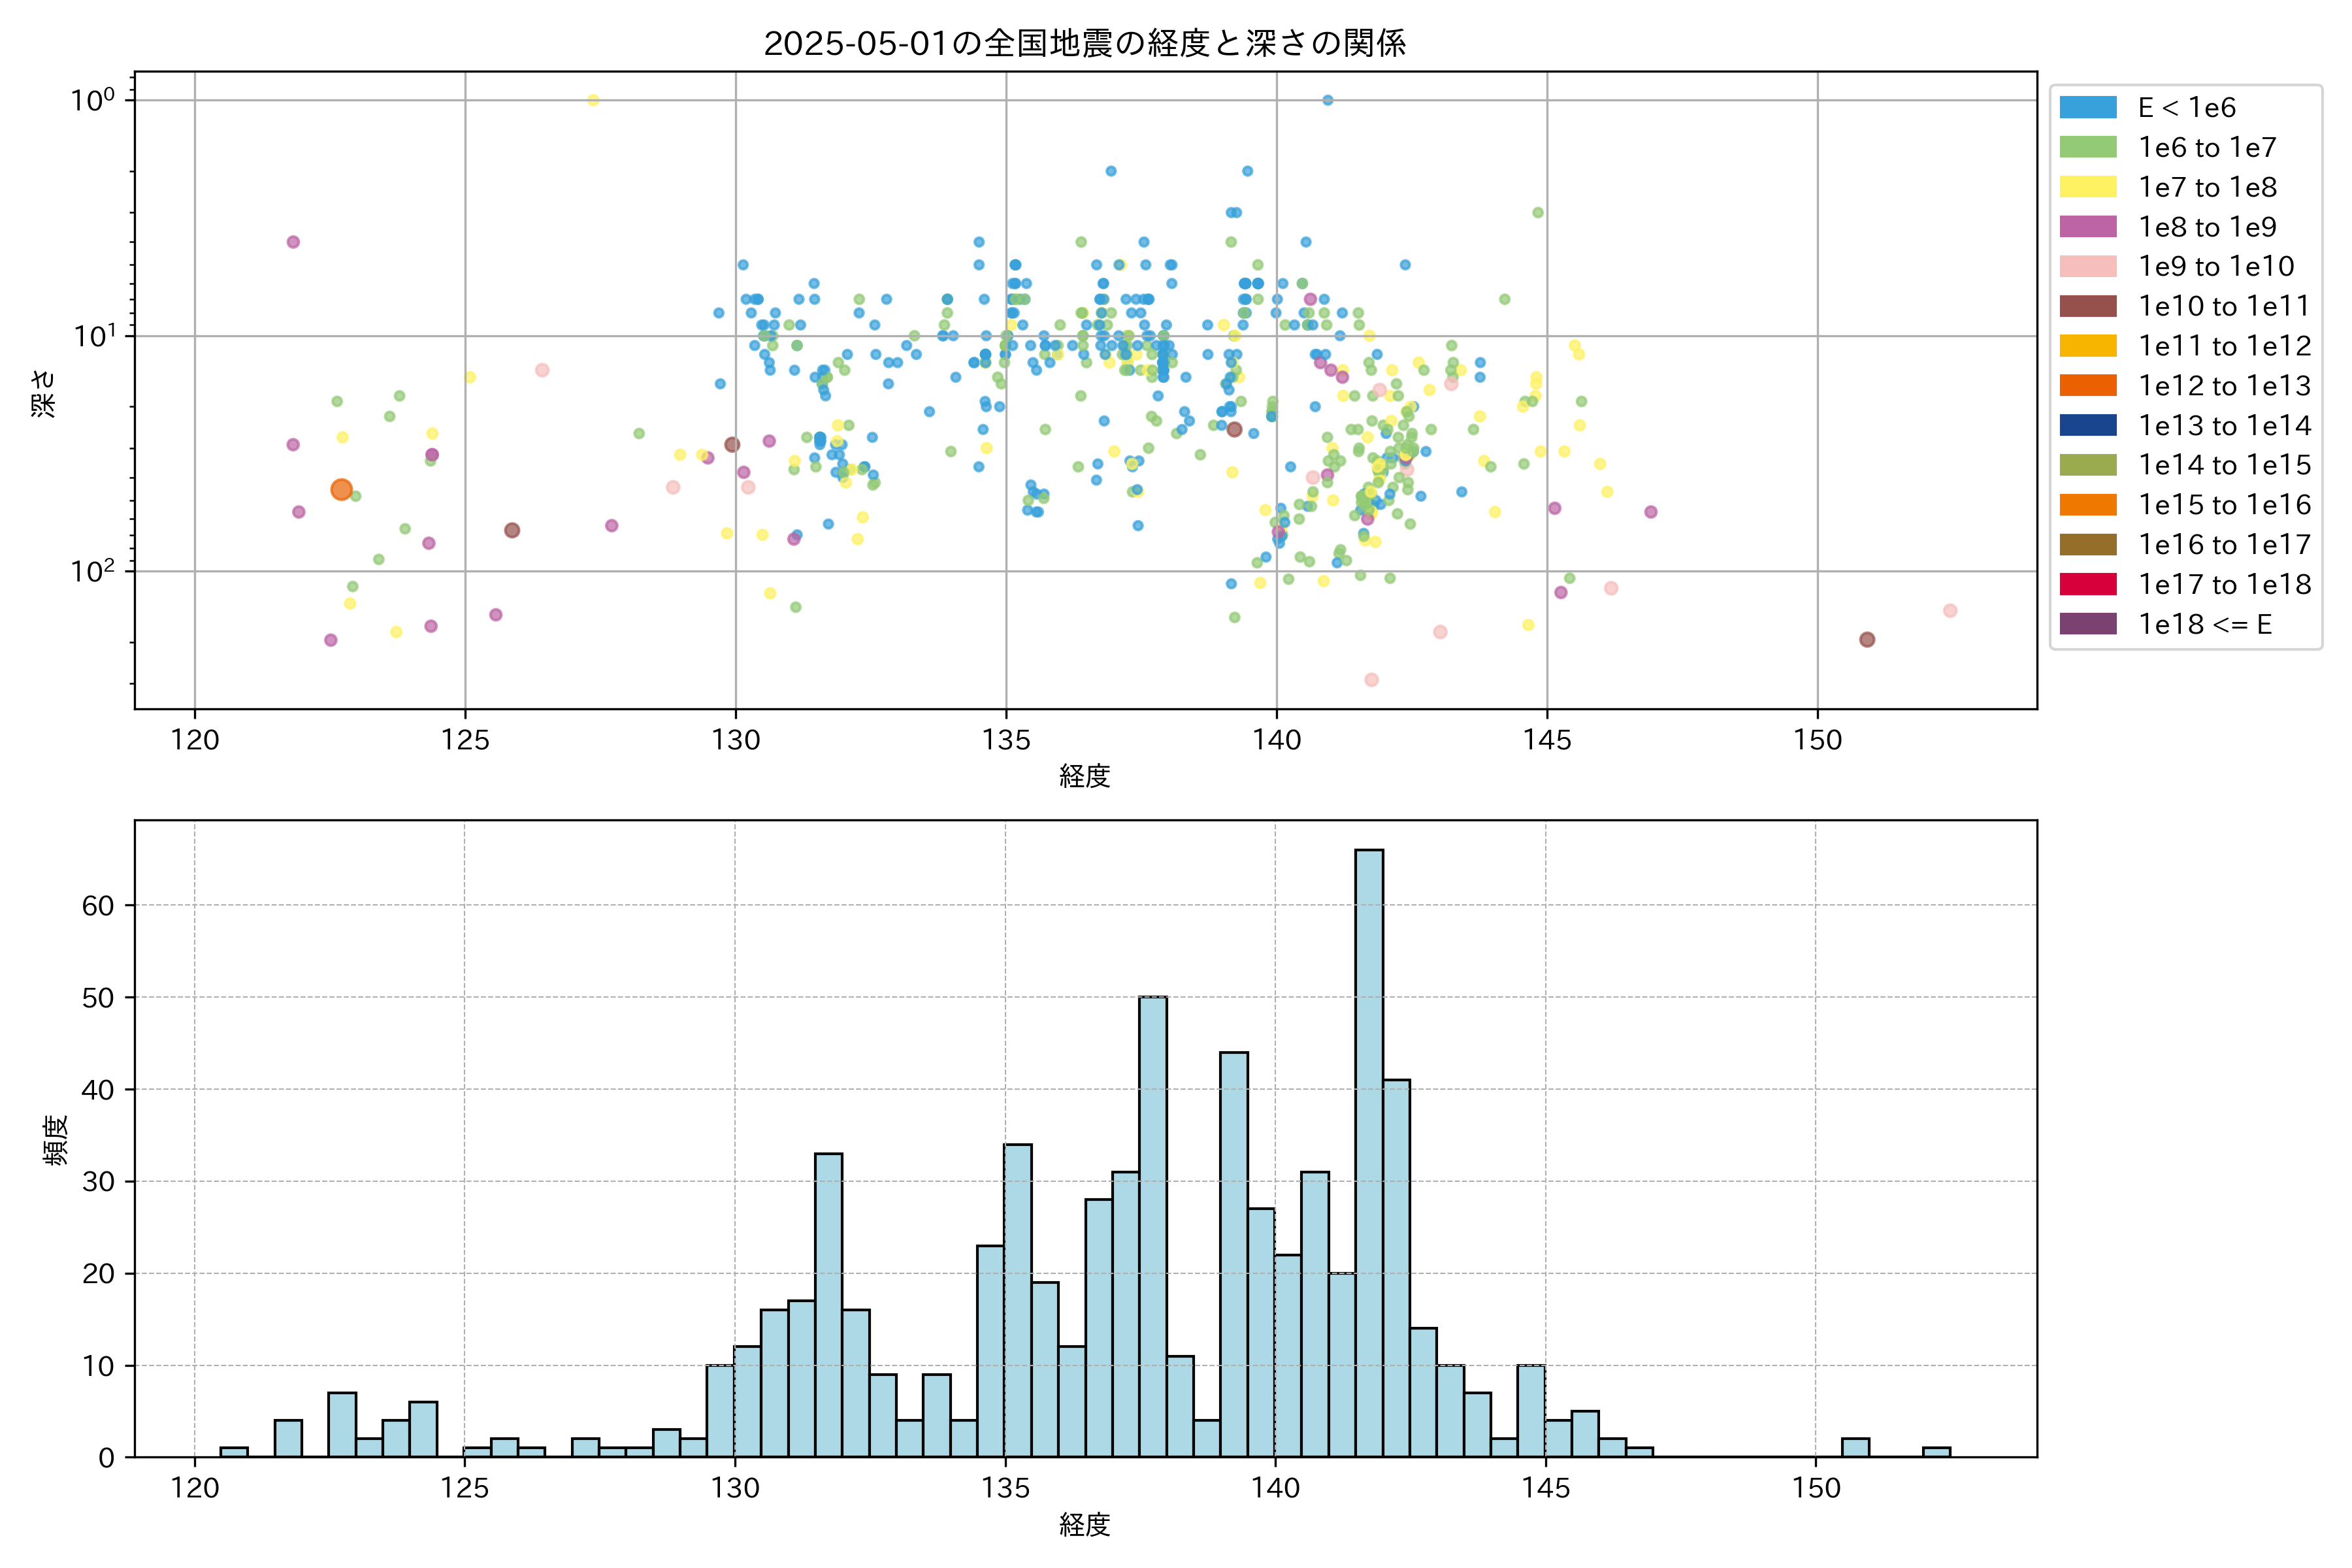
Task: Click the orange 1e15 to 1e16 swatch
Action: tap(2088, 505)
